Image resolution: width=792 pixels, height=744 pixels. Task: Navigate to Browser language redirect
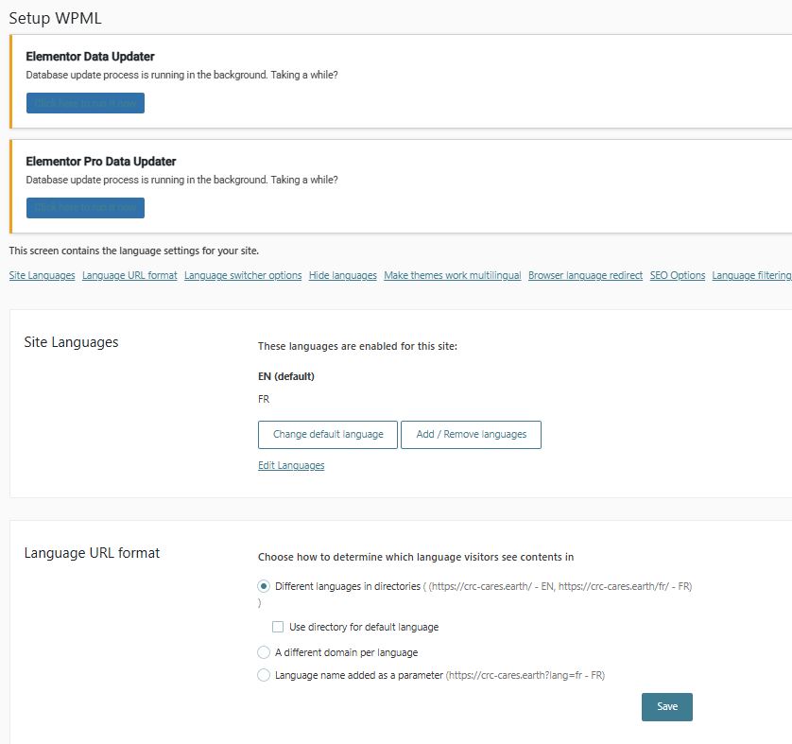coord(585,276)
